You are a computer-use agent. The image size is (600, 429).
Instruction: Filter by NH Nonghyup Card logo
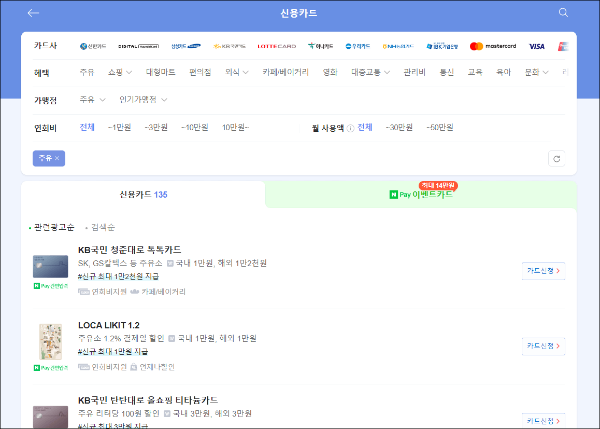point(398,46)
